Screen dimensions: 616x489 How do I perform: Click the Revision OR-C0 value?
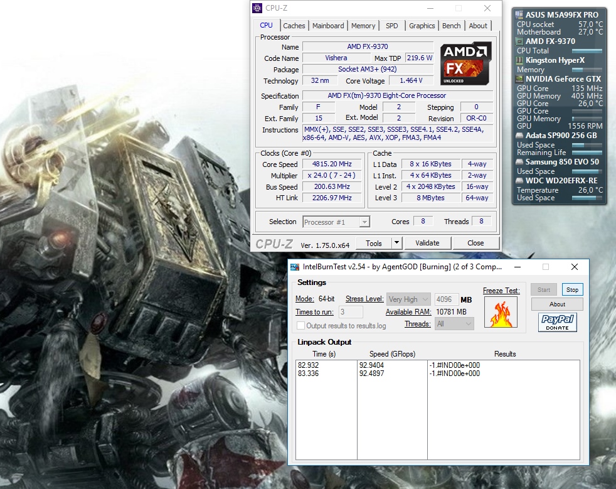477,118
